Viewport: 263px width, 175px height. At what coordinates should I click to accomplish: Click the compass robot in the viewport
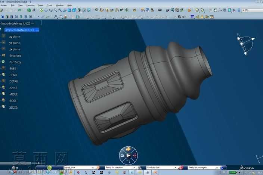[x=245, y=44]
